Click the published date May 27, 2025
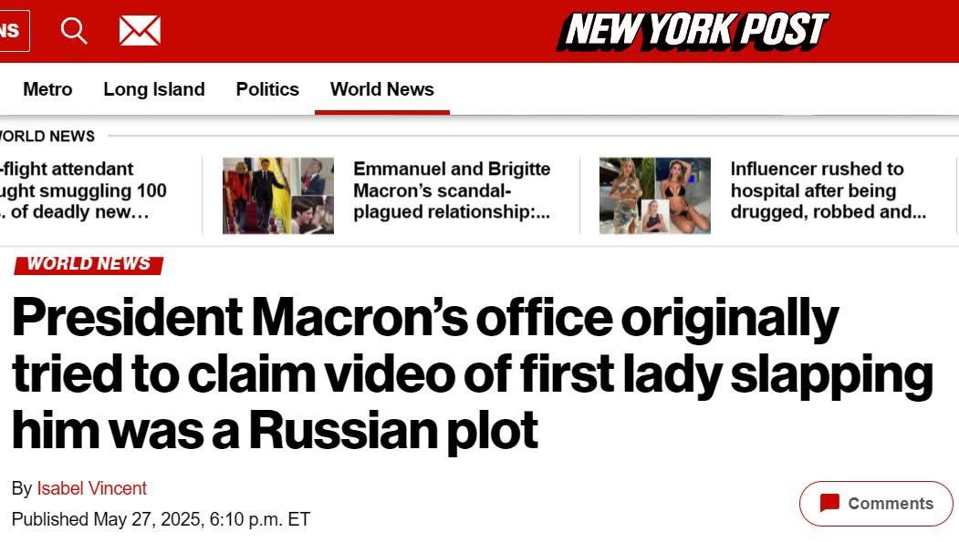The image size is (959, 542). [x=161, y=519]
